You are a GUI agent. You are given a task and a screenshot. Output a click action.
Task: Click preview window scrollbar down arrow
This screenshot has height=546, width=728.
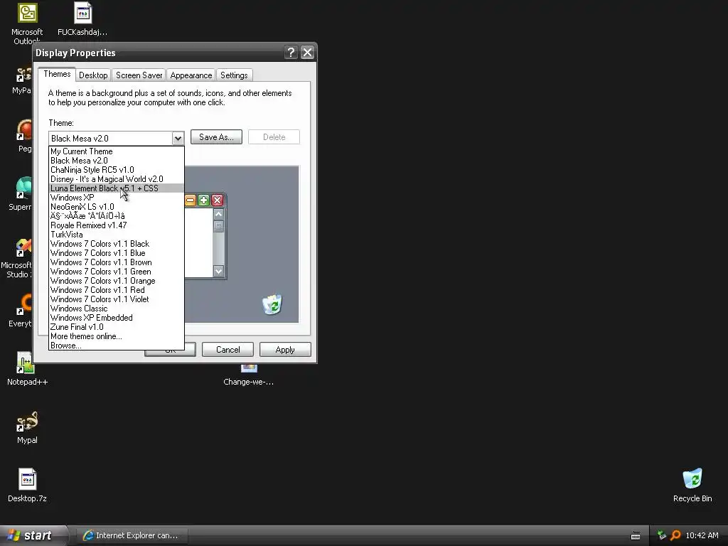[218, 271]
